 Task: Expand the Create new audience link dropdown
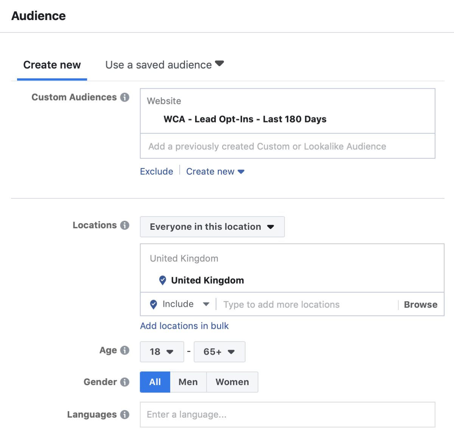[x=215, y=172]
